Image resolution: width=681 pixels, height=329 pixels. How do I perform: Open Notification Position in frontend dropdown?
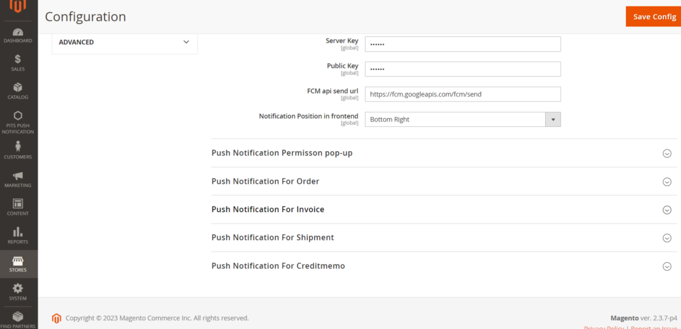coord(462,119)
